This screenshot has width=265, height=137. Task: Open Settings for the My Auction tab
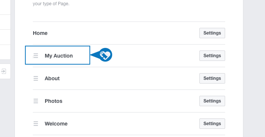[x=212, y=56]
